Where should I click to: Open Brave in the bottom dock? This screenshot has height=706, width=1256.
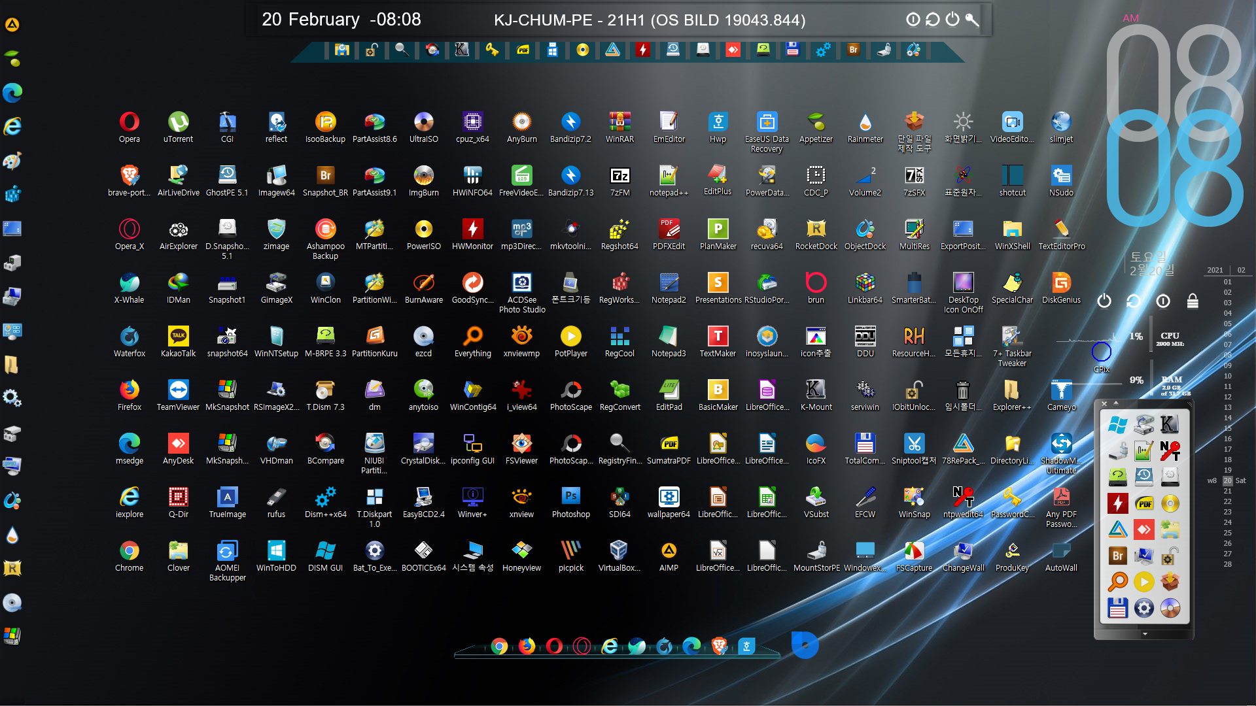pos(719,647)
